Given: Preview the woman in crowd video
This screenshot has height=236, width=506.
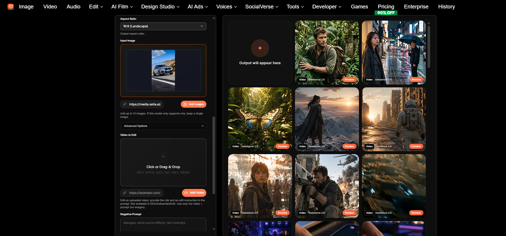Looking at the screenshot, I should tap(282, 213).
